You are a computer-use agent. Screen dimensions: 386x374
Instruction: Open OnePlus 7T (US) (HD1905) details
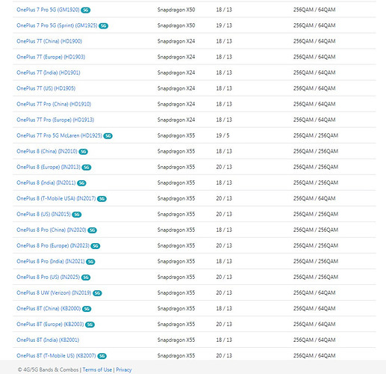pos(46,88)
